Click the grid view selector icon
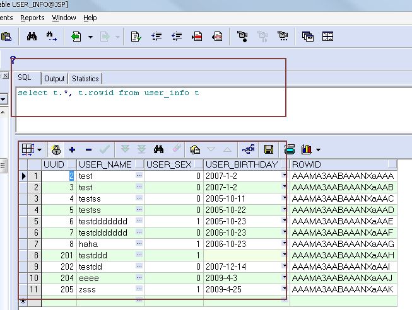This screenshot has width=412, height=310. pyautogui.click(x=28, y=149)
